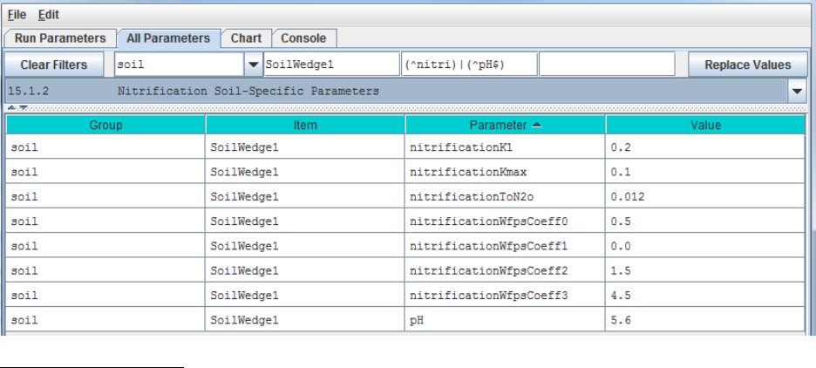Image resolution: width=816 pixels, height=368 pixels.
Task: Click the Parameter column sort arrow
Action: tap(536, 126)
